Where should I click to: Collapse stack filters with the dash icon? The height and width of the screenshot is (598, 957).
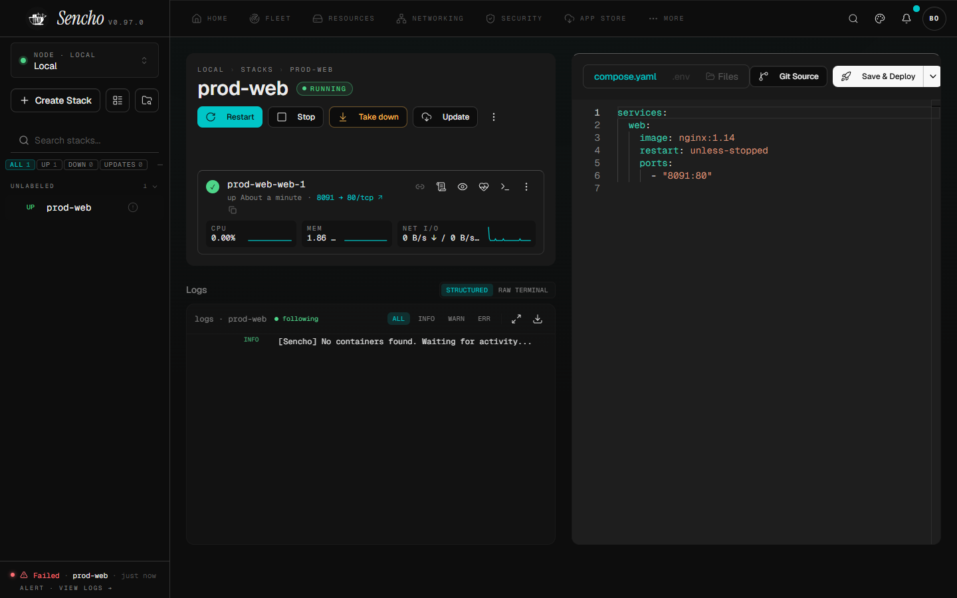160,165
